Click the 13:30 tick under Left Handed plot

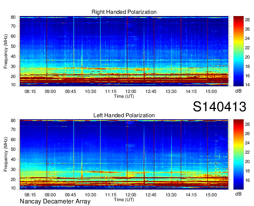[171, 195]
